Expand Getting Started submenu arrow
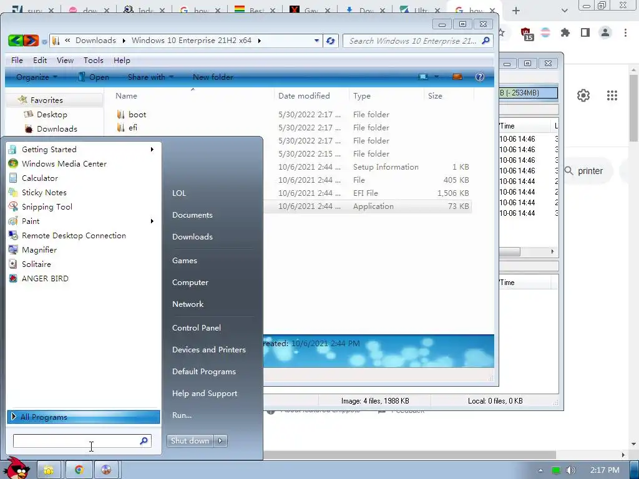Image resolution: width=639 pixels, height=479 pixels. point(152,150)
